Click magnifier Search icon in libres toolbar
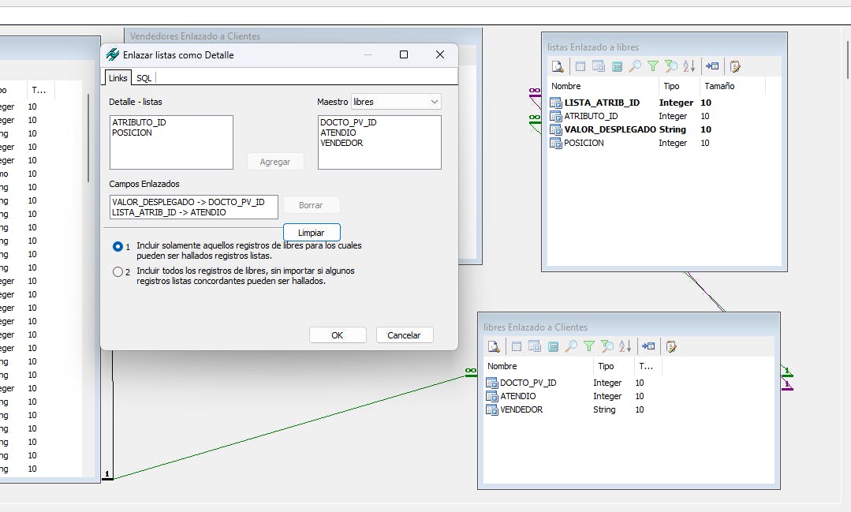This screenshot has width=851, height=512. click(571, 346)
